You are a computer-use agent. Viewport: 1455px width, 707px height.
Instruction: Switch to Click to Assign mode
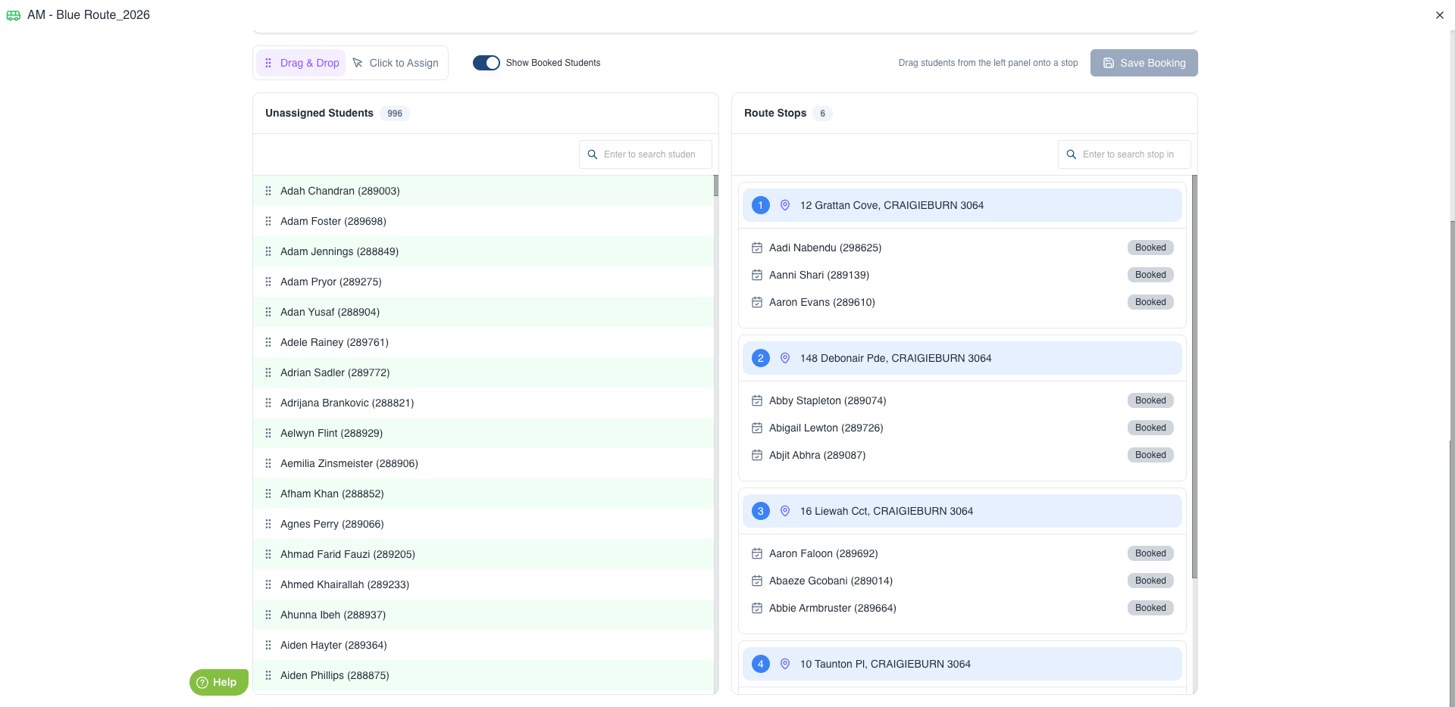click(396, 63)
